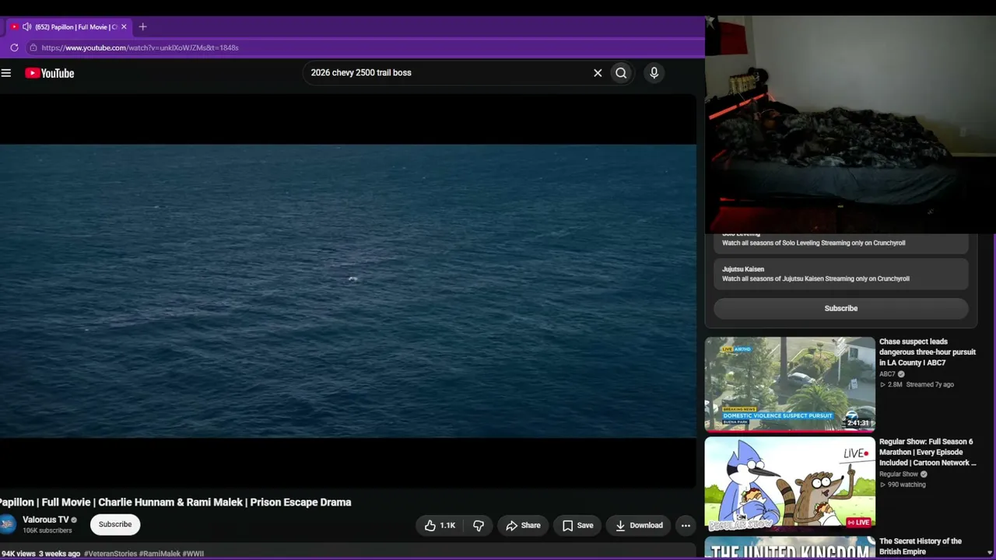Click Subscribe in the Crunchyroll panel

[x=841, y=308]
